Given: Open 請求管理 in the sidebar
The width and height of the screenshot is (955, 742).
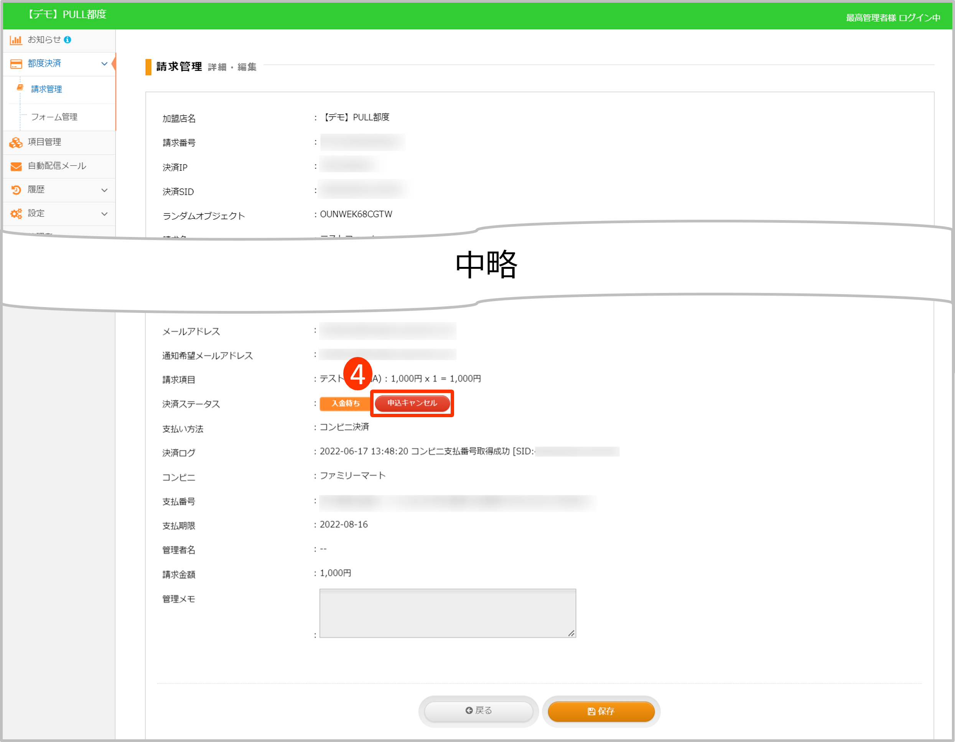Looking at the screenshot, I should pyautogui.click(x=46, y=89).
